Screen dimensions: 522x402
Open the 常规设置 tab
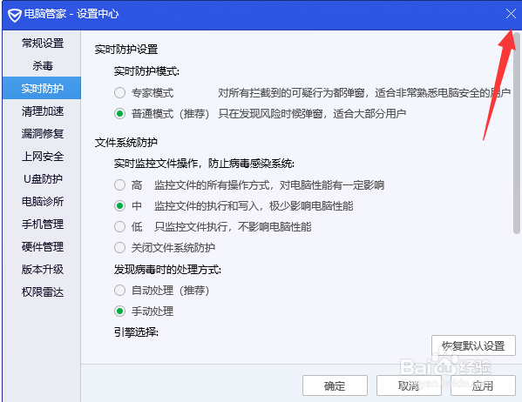coord(43,43)
